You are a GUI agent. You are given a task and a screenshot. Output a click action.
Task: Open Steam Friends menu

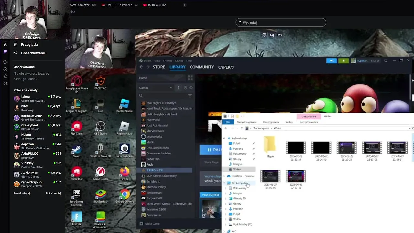(168, 61)
